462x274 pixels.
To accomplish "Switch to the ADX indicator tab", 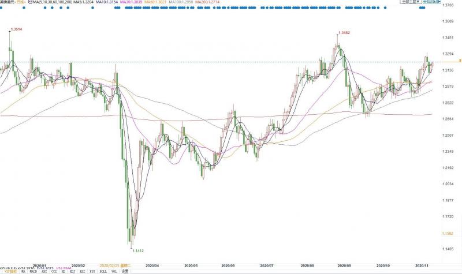I will (x=44, y=272).
